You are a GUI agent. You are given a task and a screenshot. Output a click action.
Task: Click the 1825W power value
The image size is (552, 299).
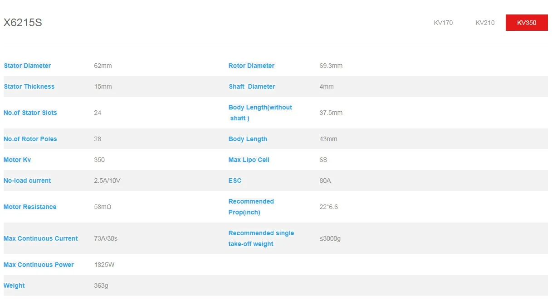pos(104,265)
